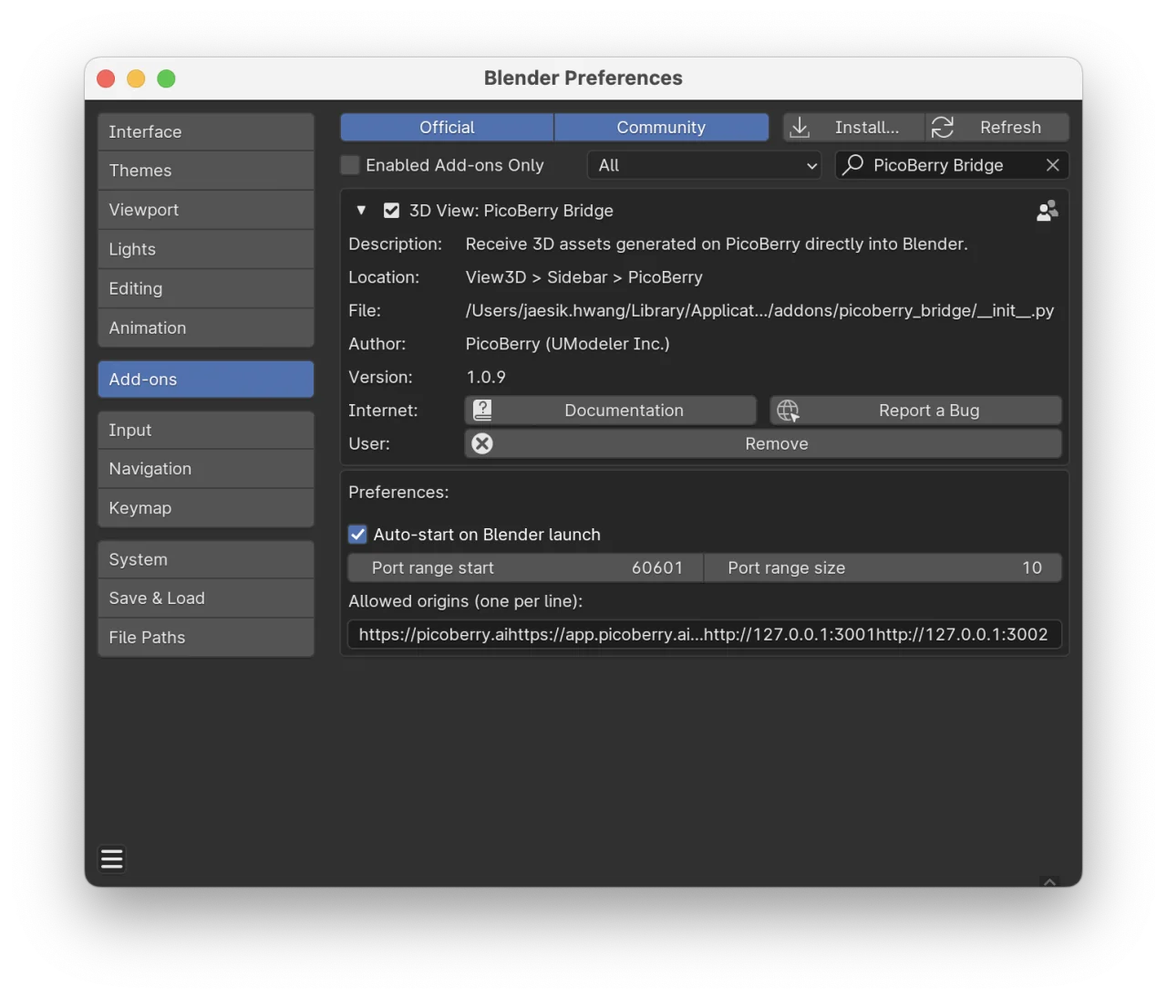Open System preferences section
The height and width of the screenshot is (999, 1167).
pos(206,559)
